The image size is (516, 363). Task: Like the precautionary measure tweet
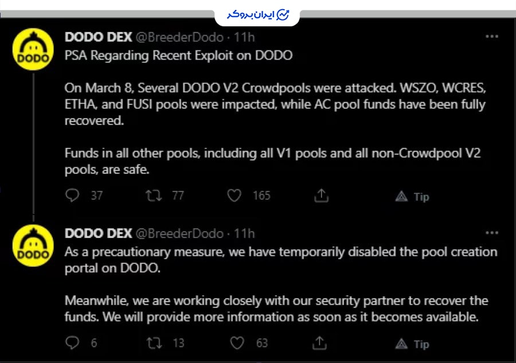pos(237,343)
